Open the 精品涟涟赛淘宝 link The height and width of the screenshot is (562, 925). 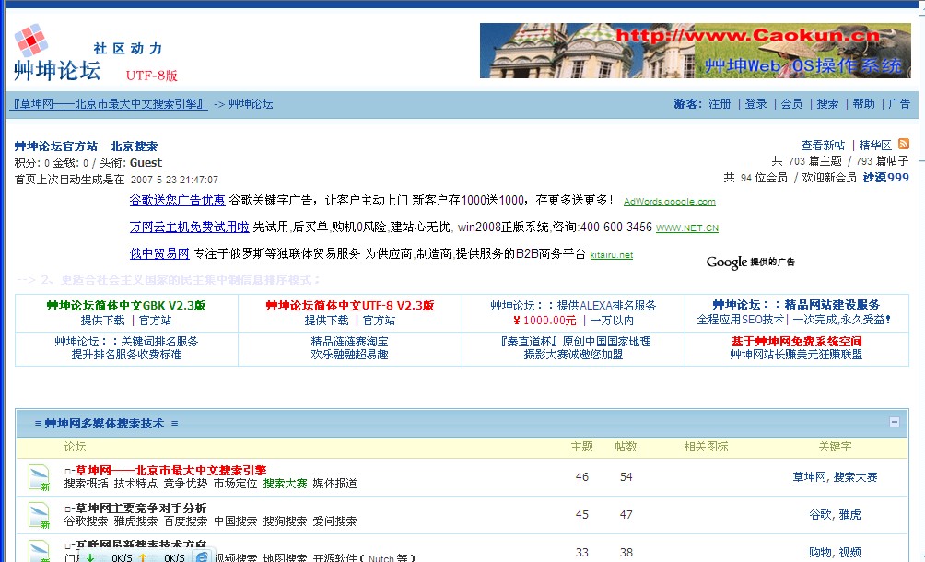(x=349, y=342)
